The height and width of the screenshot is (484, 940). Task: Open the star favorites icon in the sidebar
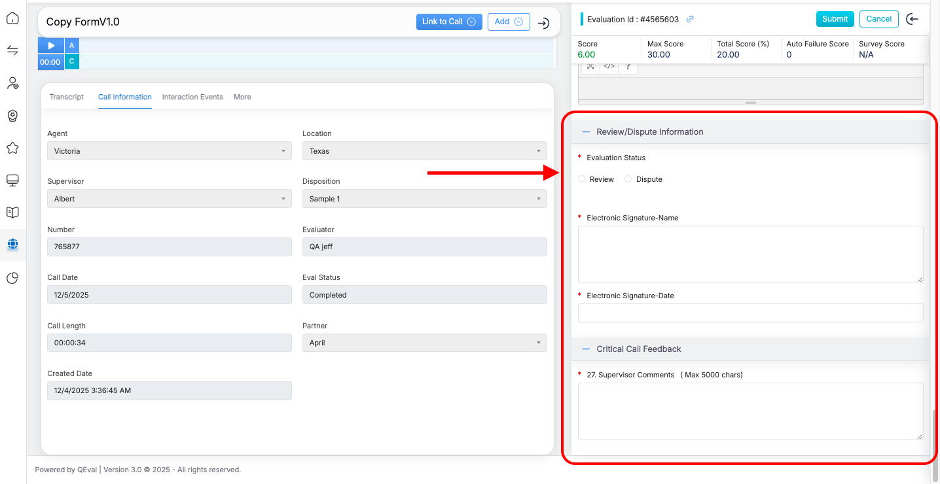point(12,148)
